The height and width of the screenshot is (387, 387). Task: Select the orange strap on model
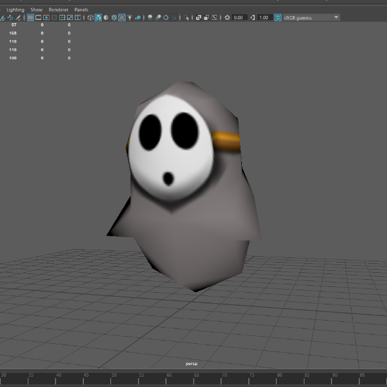coord(226,141)
